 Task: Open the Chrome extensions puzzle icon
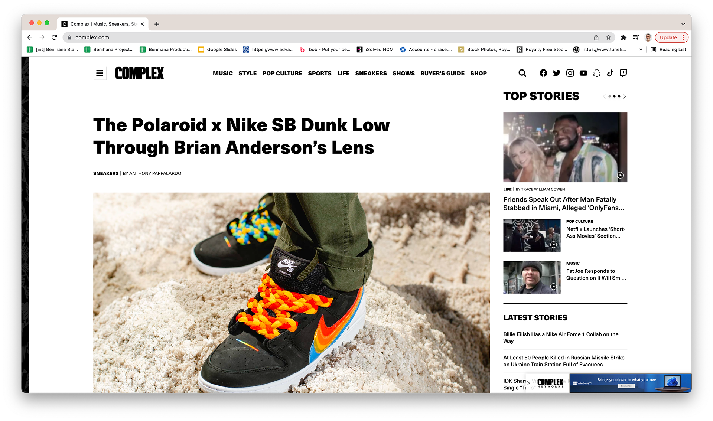(x=624, y=37)
